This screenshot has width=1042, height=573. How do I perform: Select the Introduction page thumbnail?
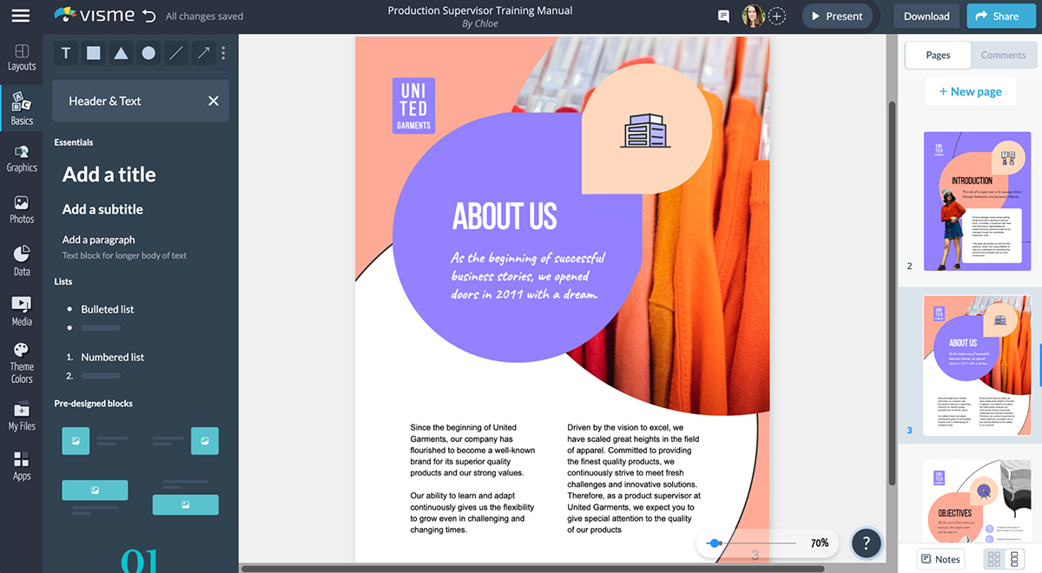coord(977,201)
